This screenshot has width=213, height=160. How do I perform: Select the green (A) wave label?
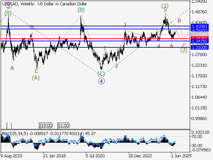[x=36, y=78]
